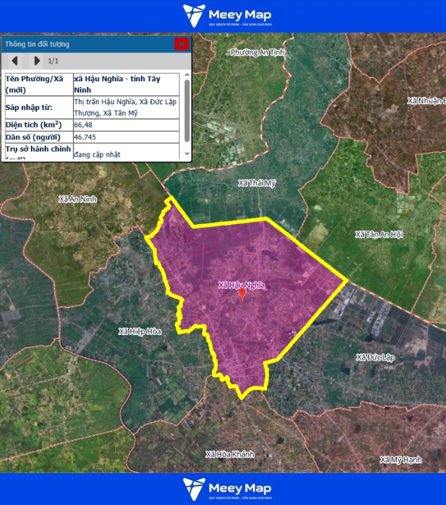This screenshot has width=446, height=505.
Task: Click Phường An Tịnh label on map
Action: click(257, 52)
